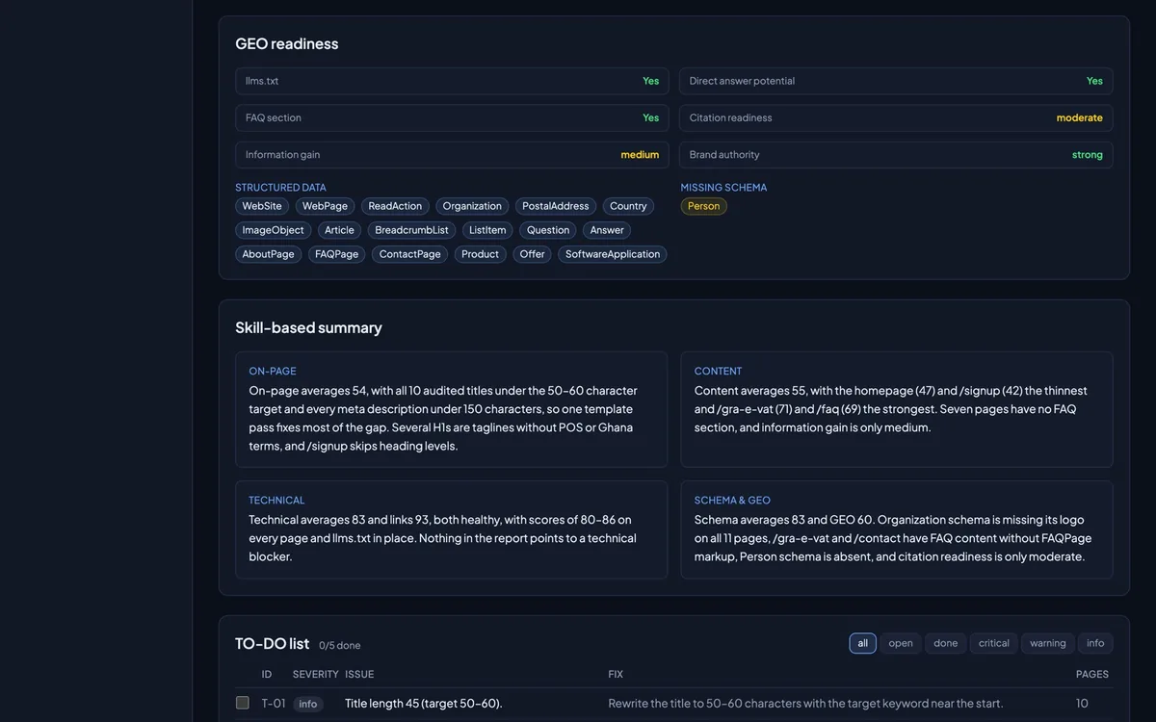The height and width of the screenshot is (722, 1156).
Task: Click the Product schema tag
Action: point(480,254)
